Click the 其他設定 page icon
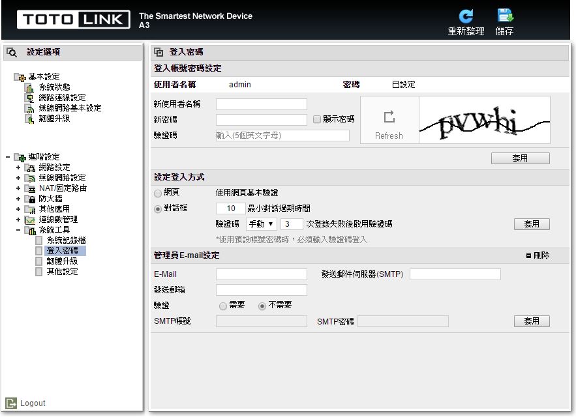 (x=39, y=272)
